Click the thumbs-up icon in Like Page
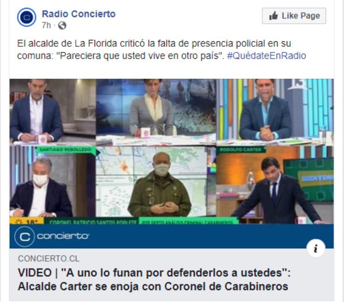The height and width of the screenshot is (302, 344). click(x=273, y=16)
